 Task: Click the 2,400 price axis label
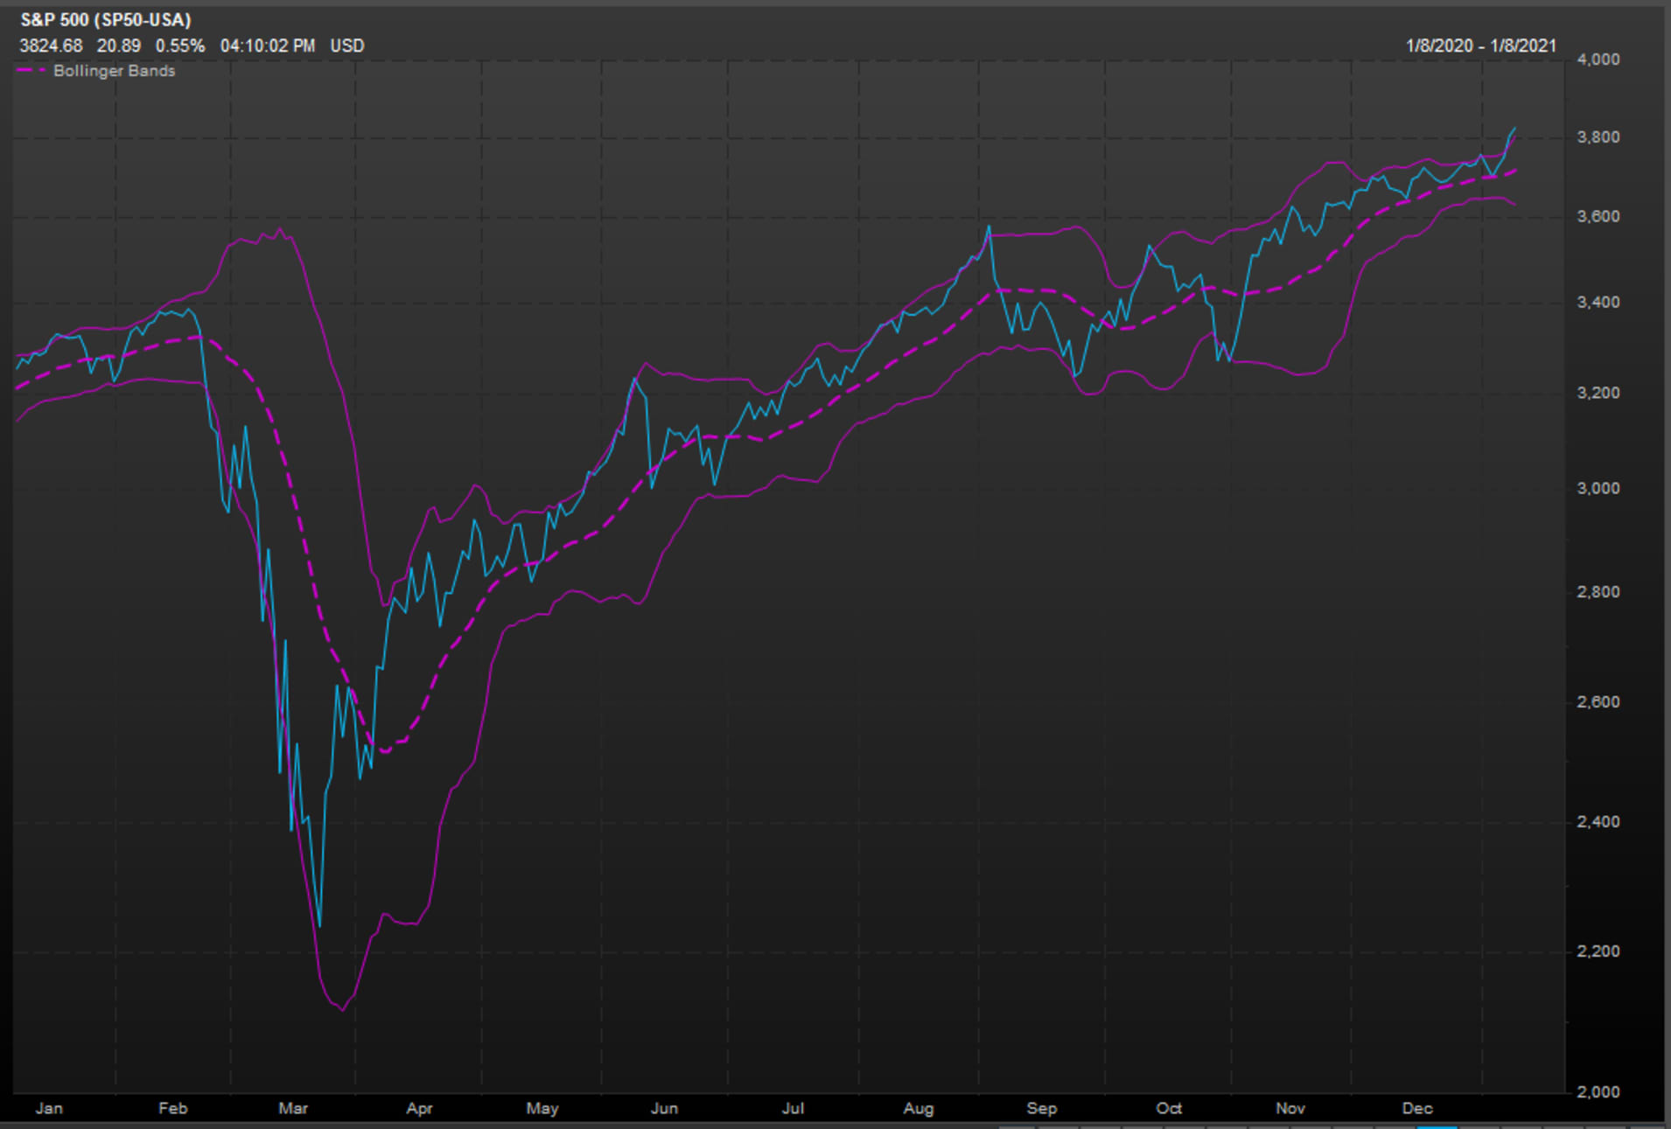click(1598, 821)
